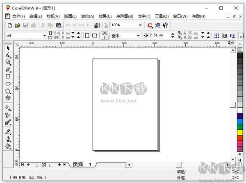The image size is (246, 183).
Task: Open the zoom level 100% dropdown
Action: [x=140, y=25]
